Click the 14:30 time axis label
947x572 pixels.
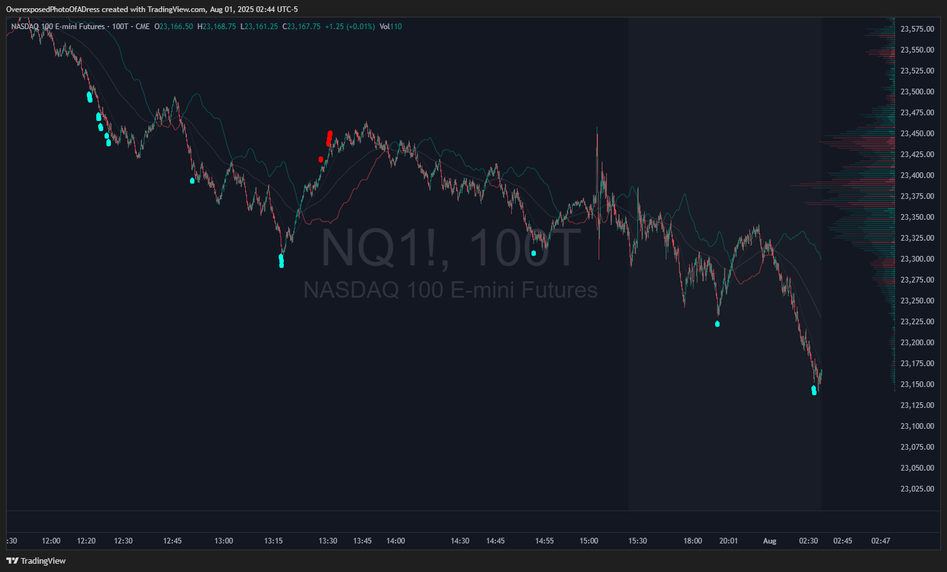[x=460, y=541]
